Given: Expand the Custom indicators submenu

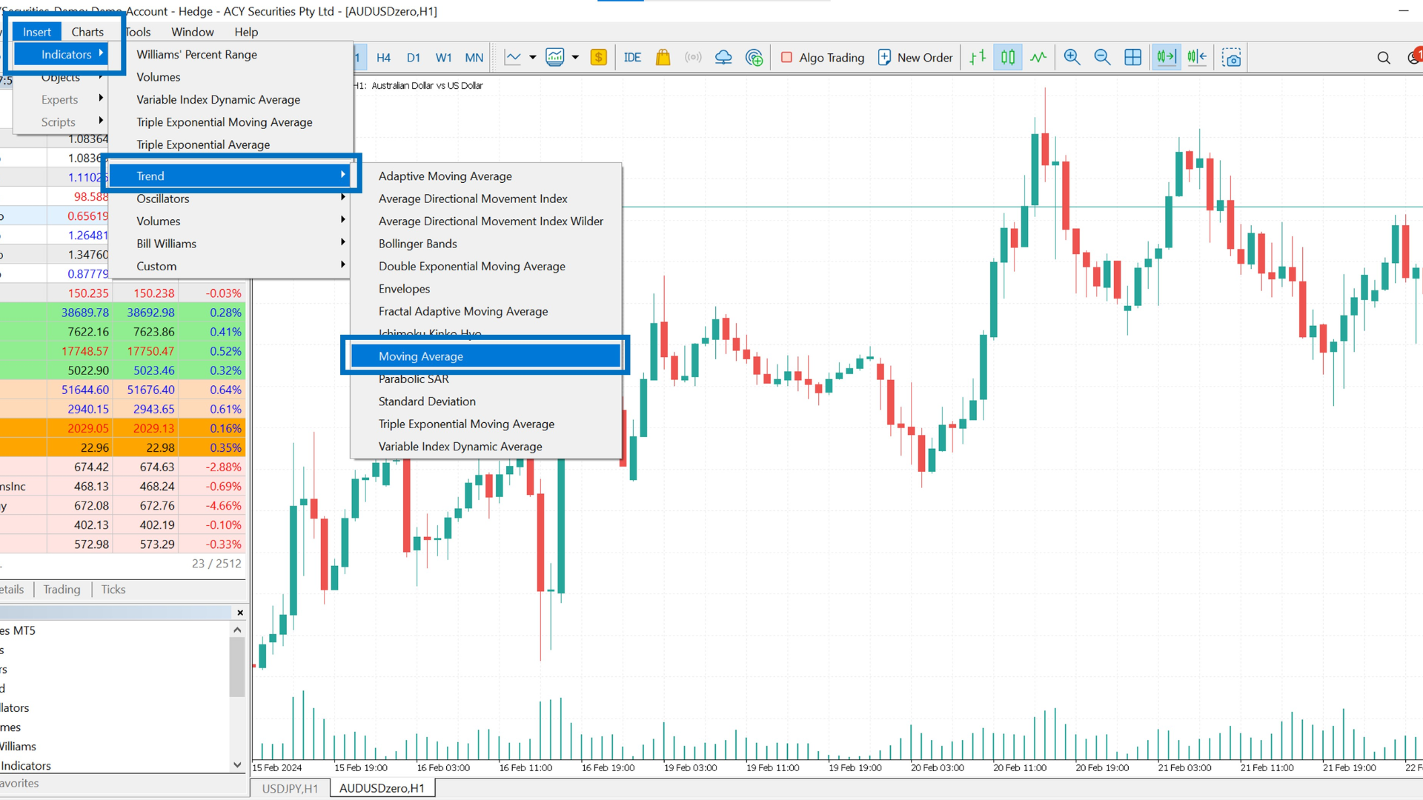Looking at the screenshot, I should [x=230, y=266].
